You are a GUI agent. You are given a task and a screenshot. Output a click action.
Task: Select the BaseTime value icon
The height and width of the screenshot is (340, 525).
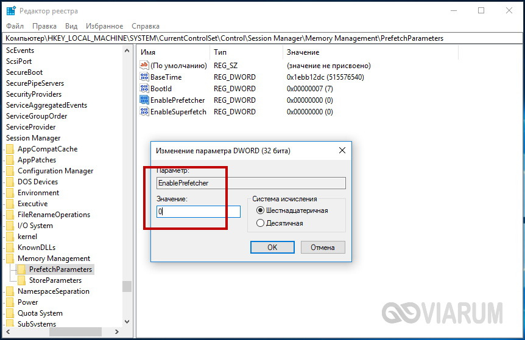click(x=144, y=77)
